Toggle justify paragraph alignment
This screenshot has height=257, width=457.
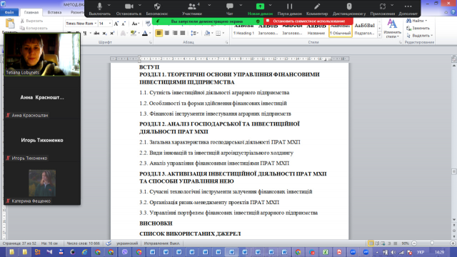(183, 34)
